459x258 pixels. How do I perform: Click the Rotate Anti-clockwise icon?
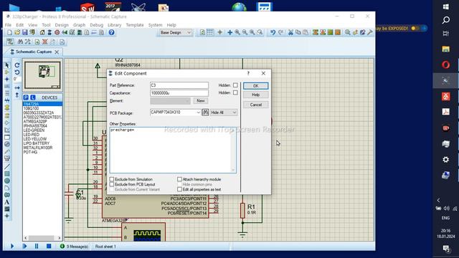point(17,72)
